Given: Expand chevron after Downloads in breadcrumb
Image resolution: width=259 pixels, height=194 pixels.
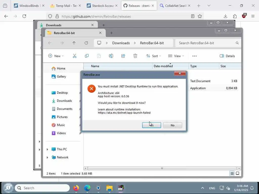Looking at the screenshot, I should [x=135, y=43].
